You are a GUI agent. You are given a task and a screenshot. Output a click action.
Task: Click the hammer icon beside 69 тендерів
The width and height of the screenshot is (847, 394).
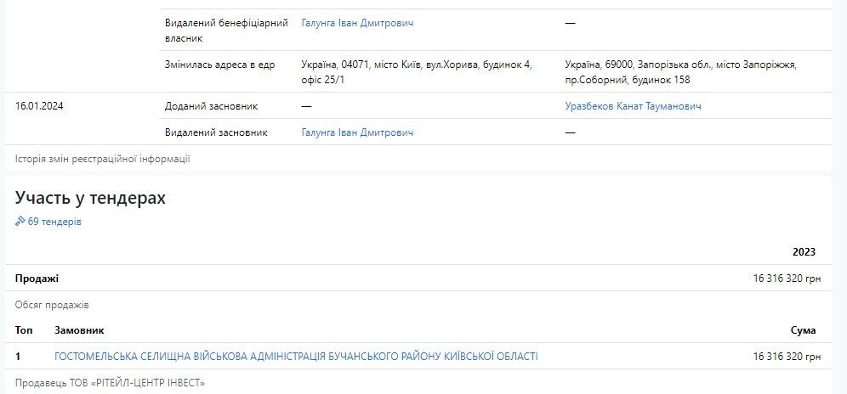tap(20, 221)
